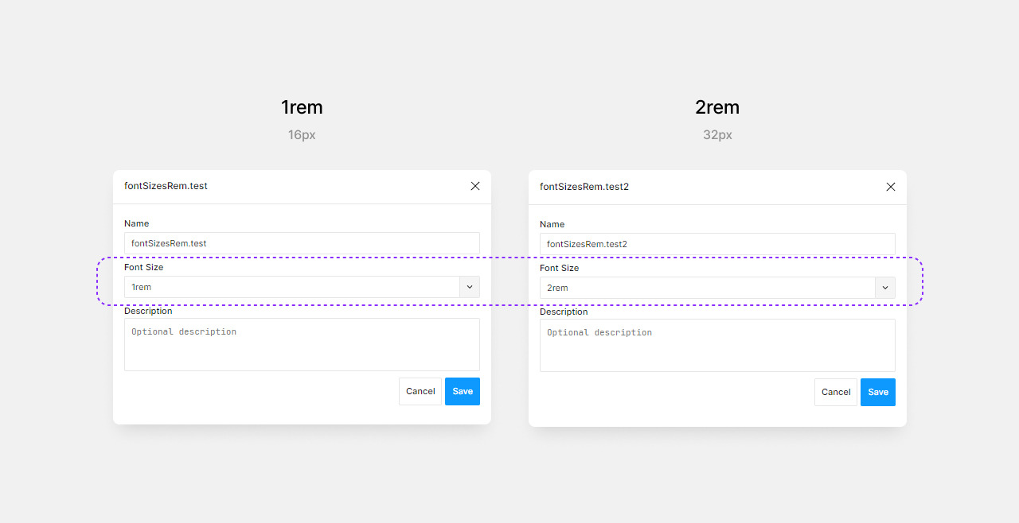Click the Description label in the fontSizesRem.test2 dialog
Image resolution: width=1019 pixels, height=523 pixels.
(x=564, y=312)
